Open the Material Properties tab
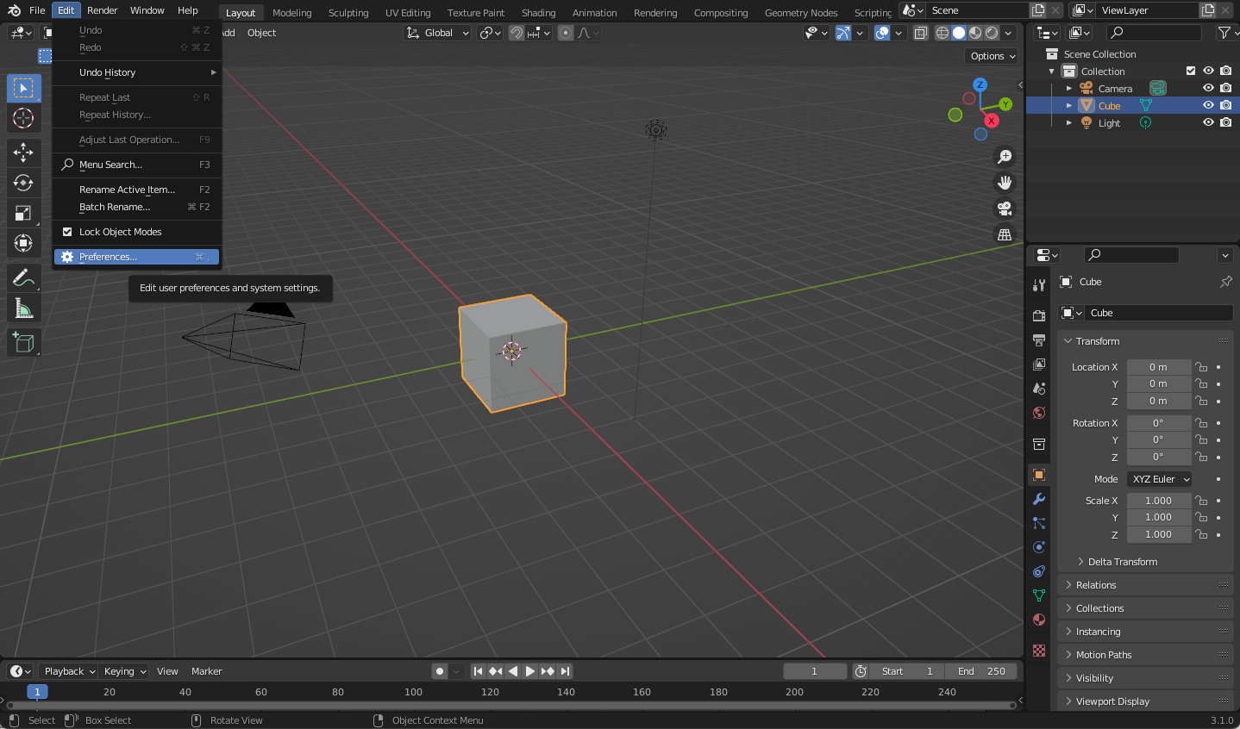This screenshot has width=1240, height=729. (1038, 620)
